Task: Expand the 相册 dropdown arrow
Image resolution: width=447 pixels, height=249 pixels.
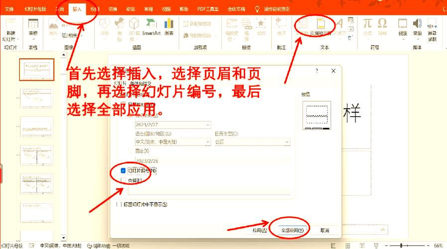Action: [x=82, y=36]
